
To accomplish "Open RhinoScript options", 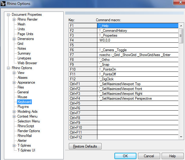I will tap(26, 126).
